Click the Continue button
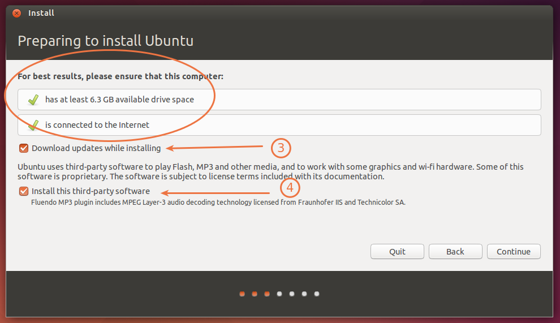This screenshot has width=560, height=323. tap(514, 252)
